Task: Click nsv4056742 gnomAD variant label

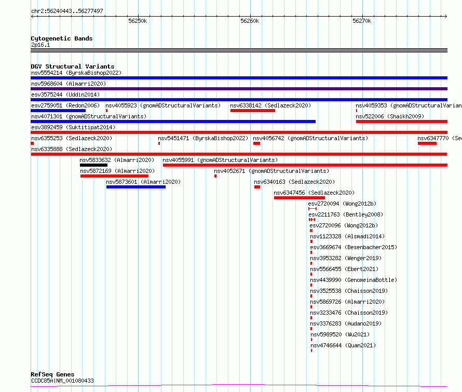Action: (x=310, y=138)
